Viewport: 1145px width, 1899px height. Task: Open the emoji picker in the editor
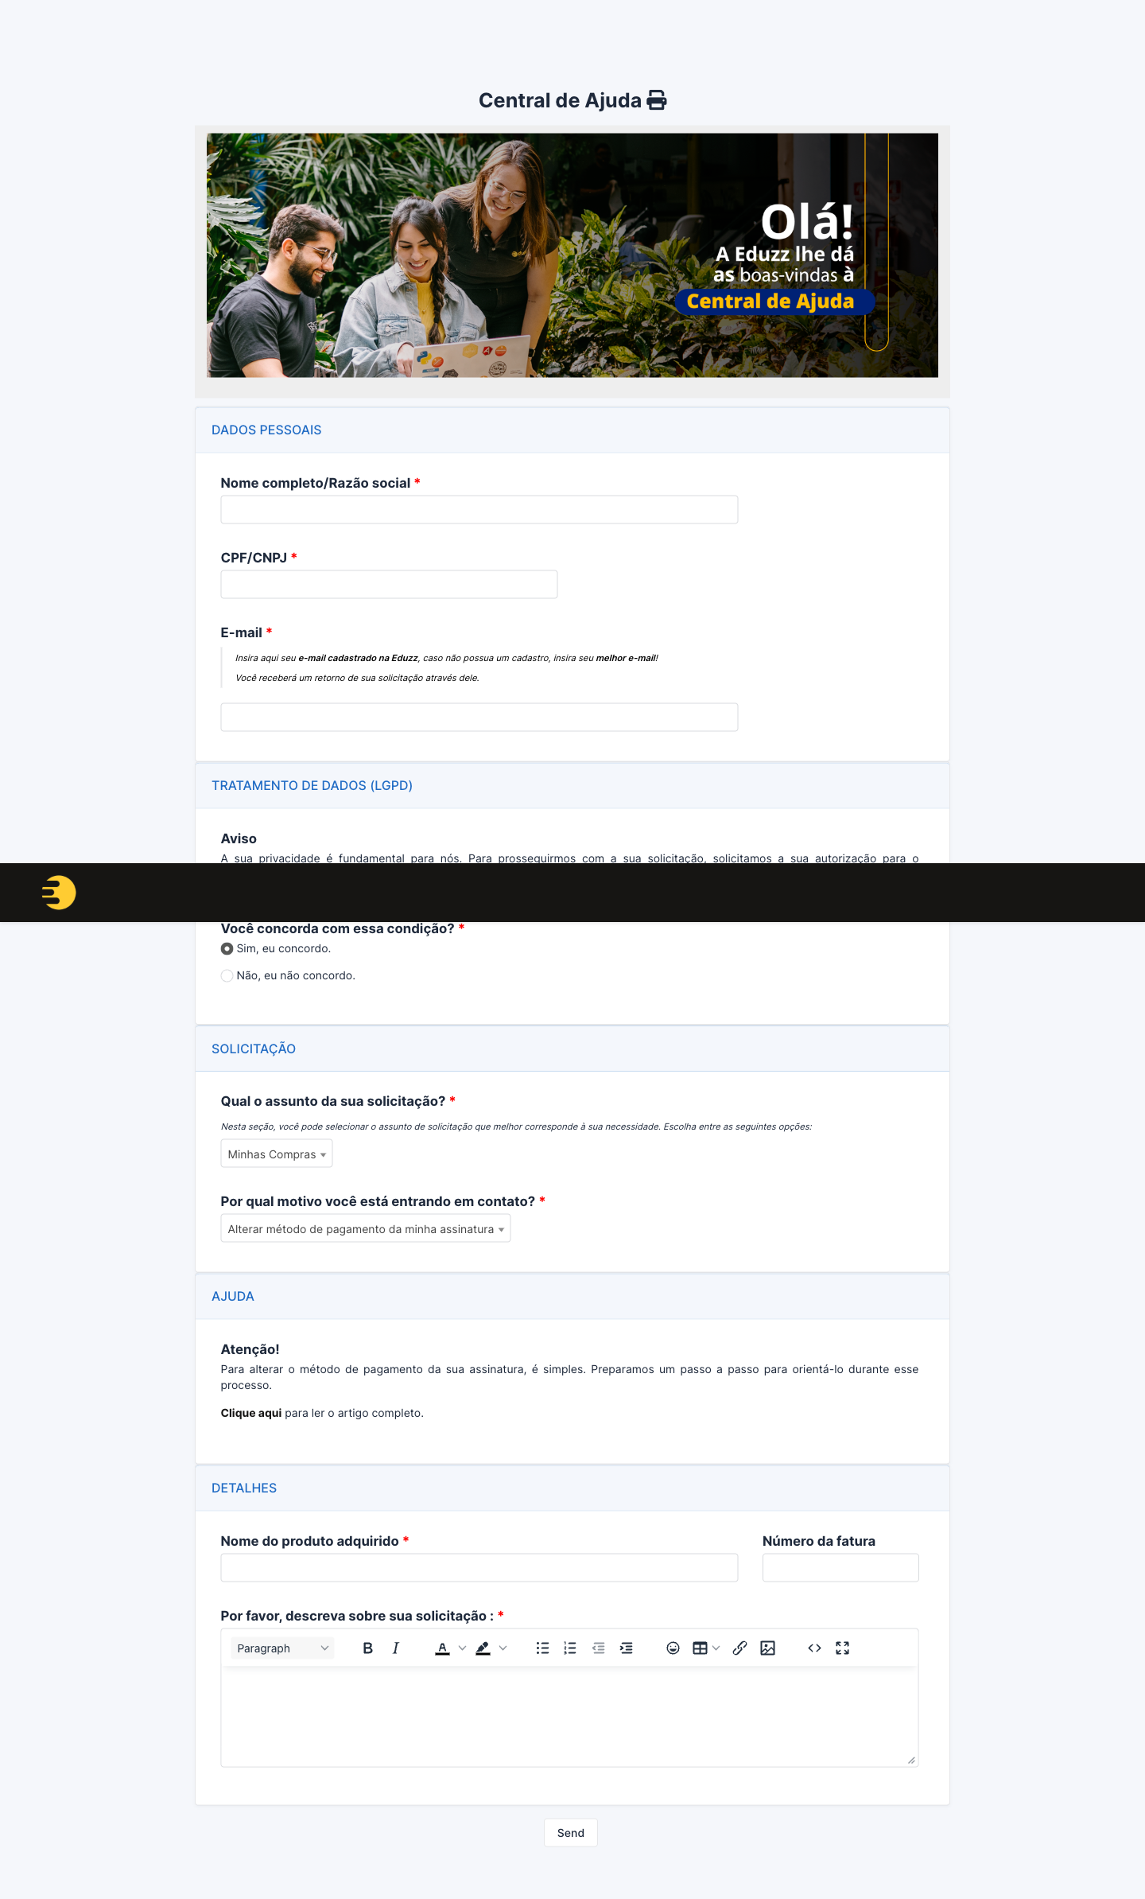pos(673,1648)
